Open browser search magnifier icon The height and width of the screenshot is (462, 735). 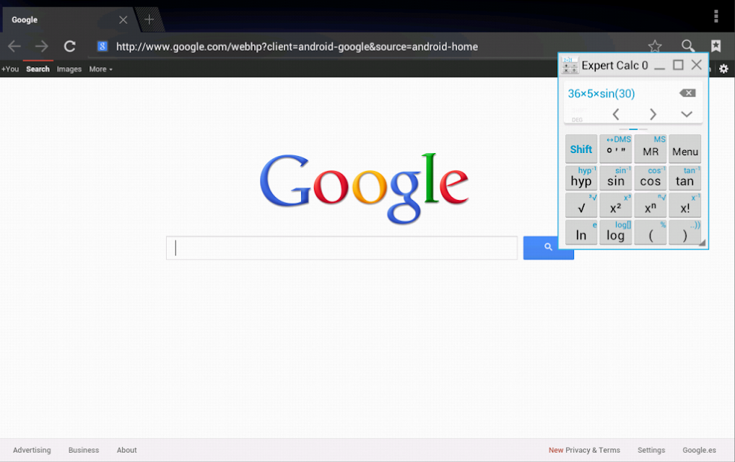click(x=687, y=46)
